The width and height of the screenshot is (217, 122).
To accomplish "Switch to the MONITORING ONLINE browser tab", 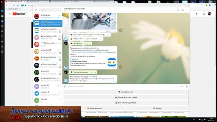I will pos(103,1).
